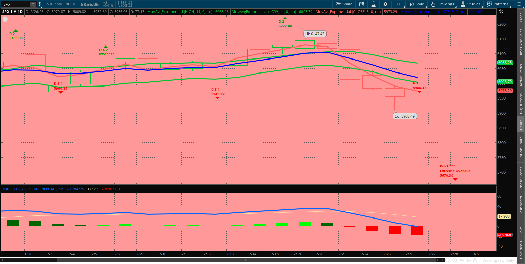Open the D timeframe dropdown

[398, 4]
